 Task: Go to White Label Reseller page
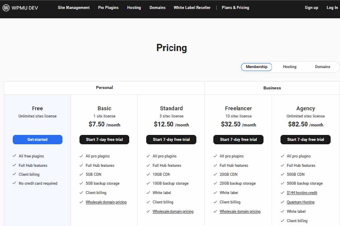point(192,8)
